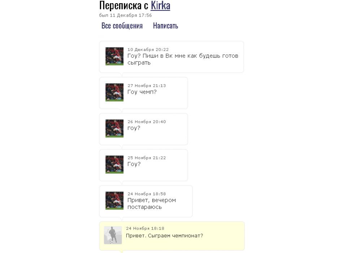Click the Написать link
The height and width of the screenshot is (253, 361).
[x=166, y=26]
